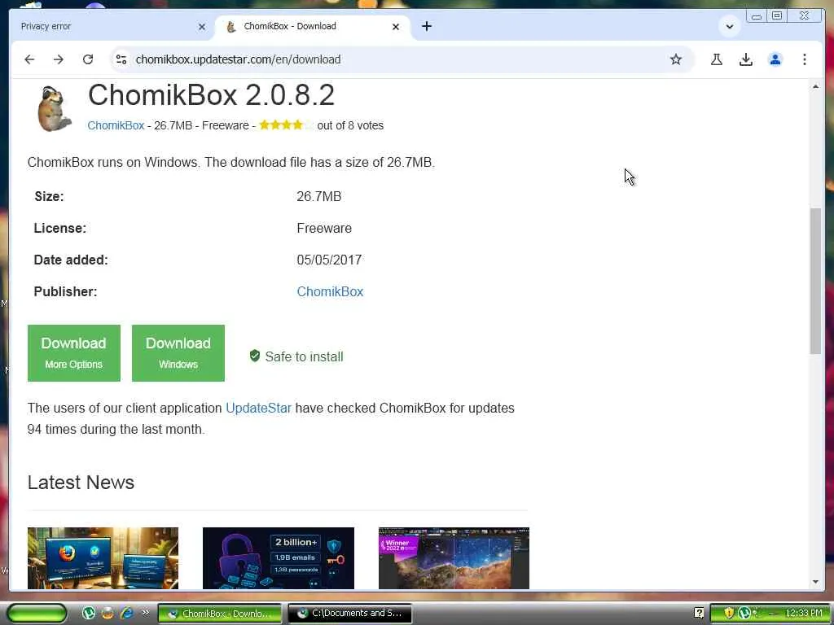
Task: Open the Chrome profile avatar
Action: click(x=775, y=59)
